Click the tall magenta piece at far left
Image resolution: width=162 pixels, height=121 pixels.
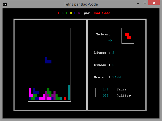pos(31,92)
